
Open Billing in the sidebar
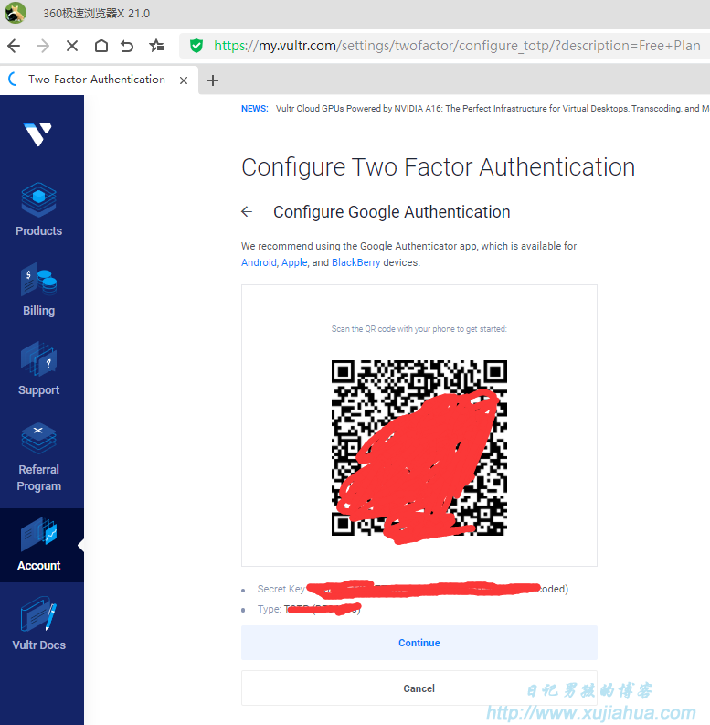tap(38, 290)
